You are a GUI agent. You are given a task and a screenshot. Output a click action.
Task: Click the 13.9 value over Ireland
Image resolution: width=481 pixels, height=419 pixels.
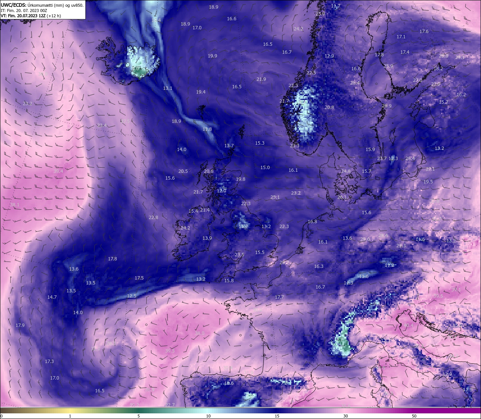[x=207, y=238]
